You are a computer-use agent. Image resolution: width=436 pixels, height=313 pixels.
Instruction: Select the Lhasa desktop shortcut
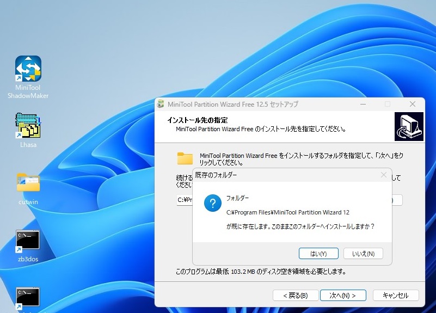point(28,126)
